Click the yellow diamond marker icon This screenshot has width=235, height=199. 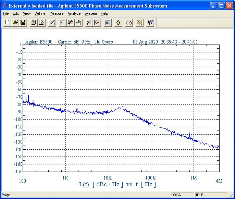coord(118,23)
